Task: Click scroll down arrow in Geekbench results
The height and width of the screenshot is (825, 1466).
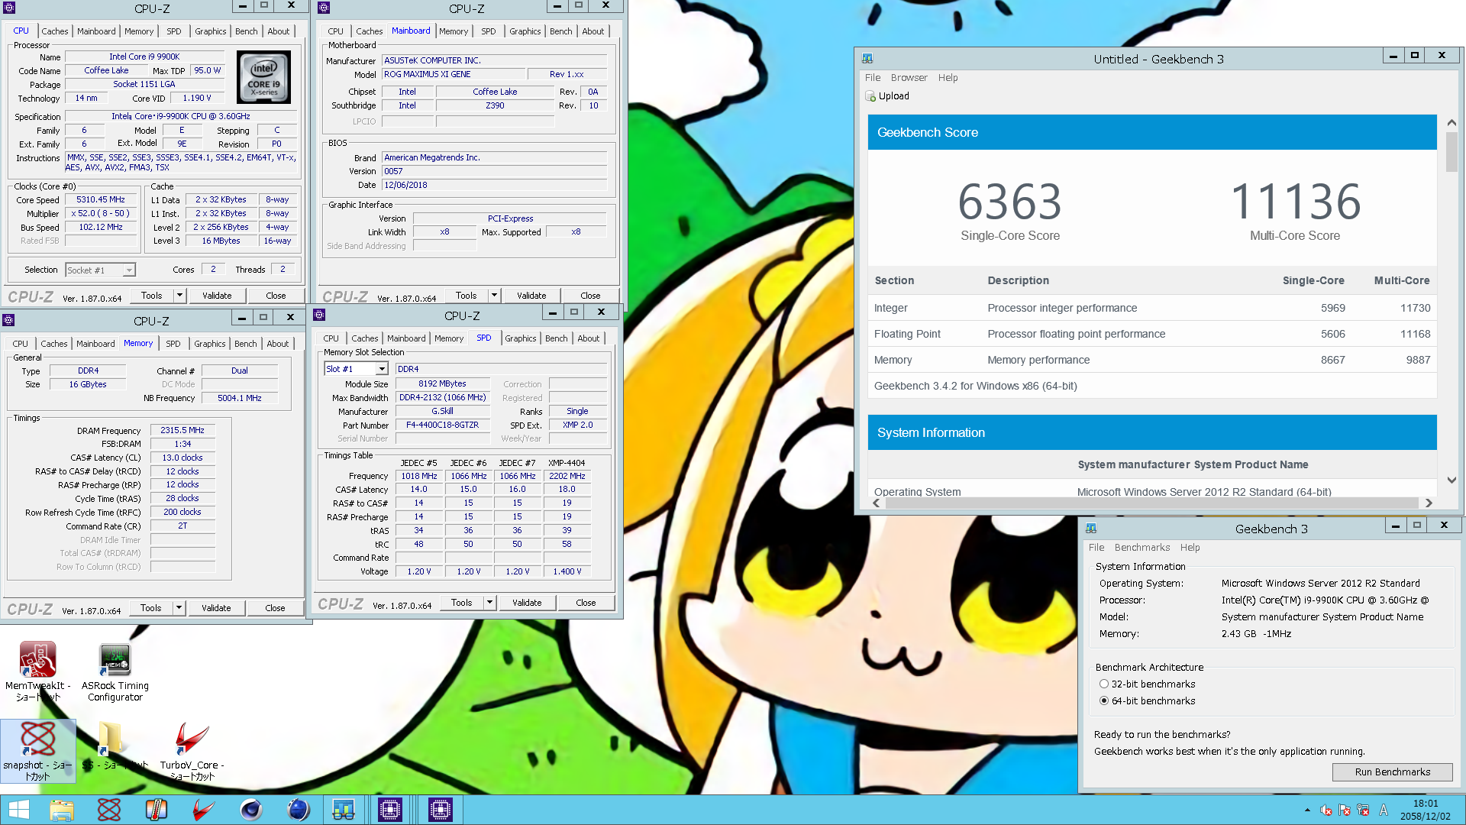Action: [1451, 480]
